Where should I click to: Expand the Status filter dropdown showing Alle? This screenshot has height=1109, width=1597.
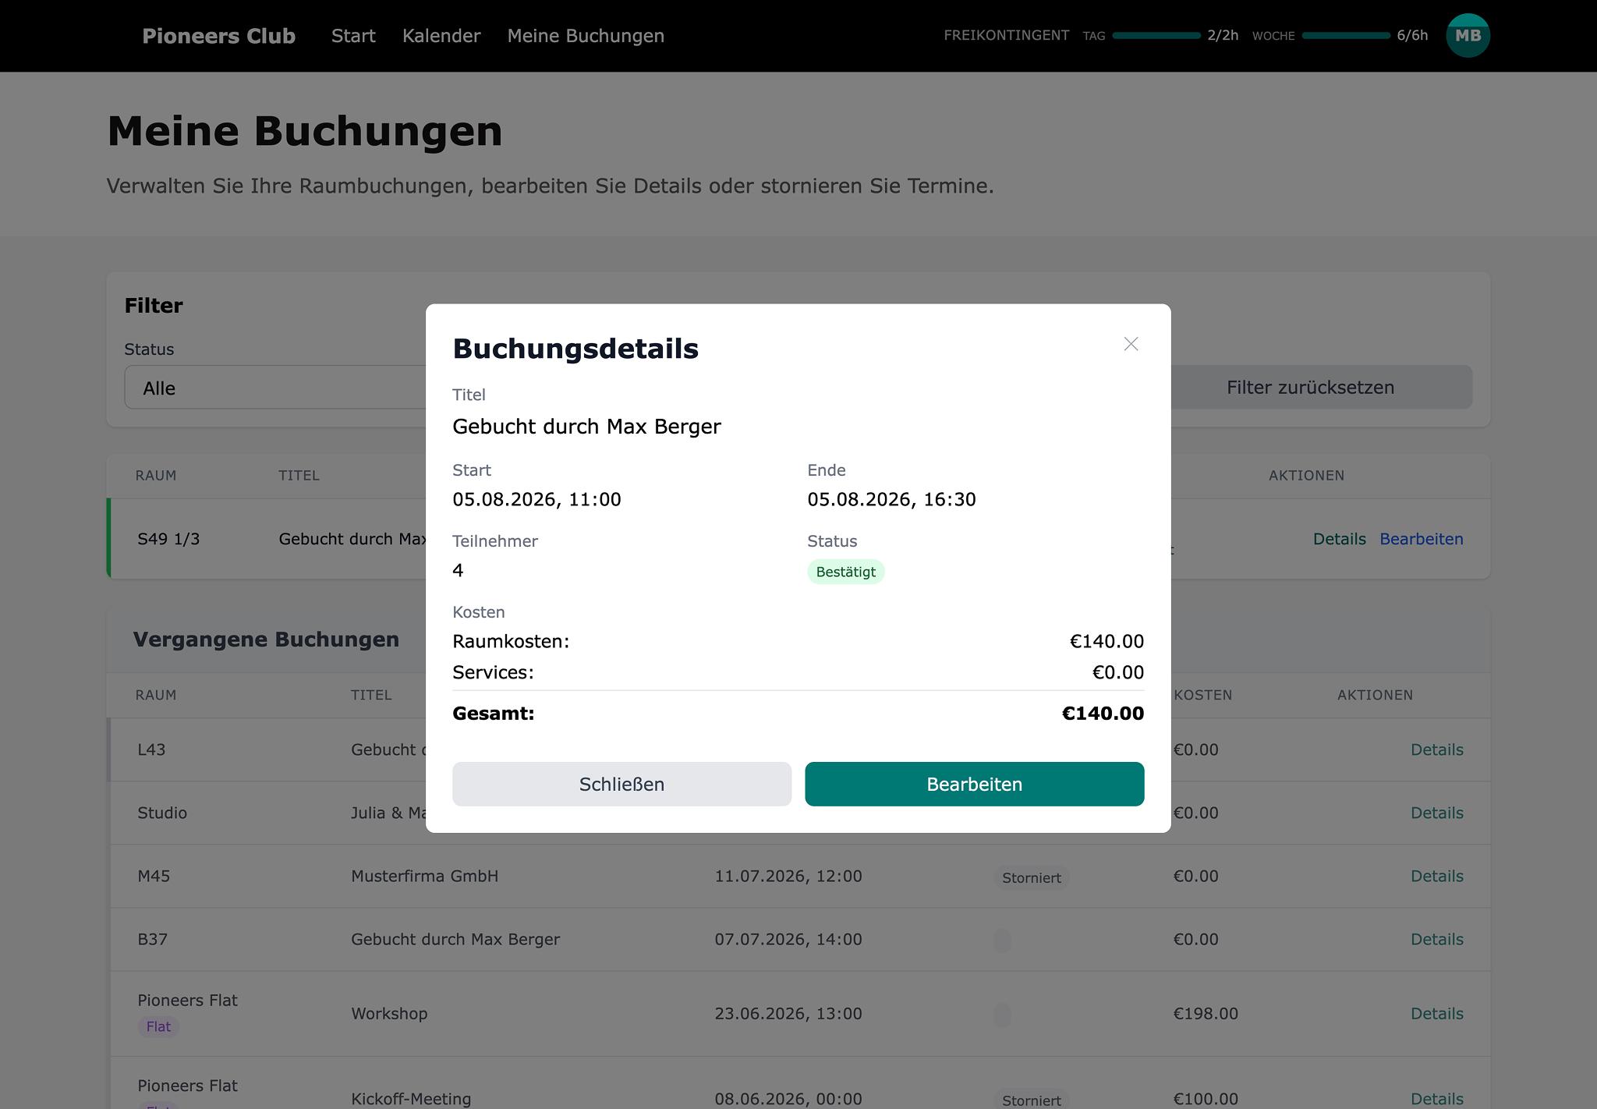click(x=275, y=388)
